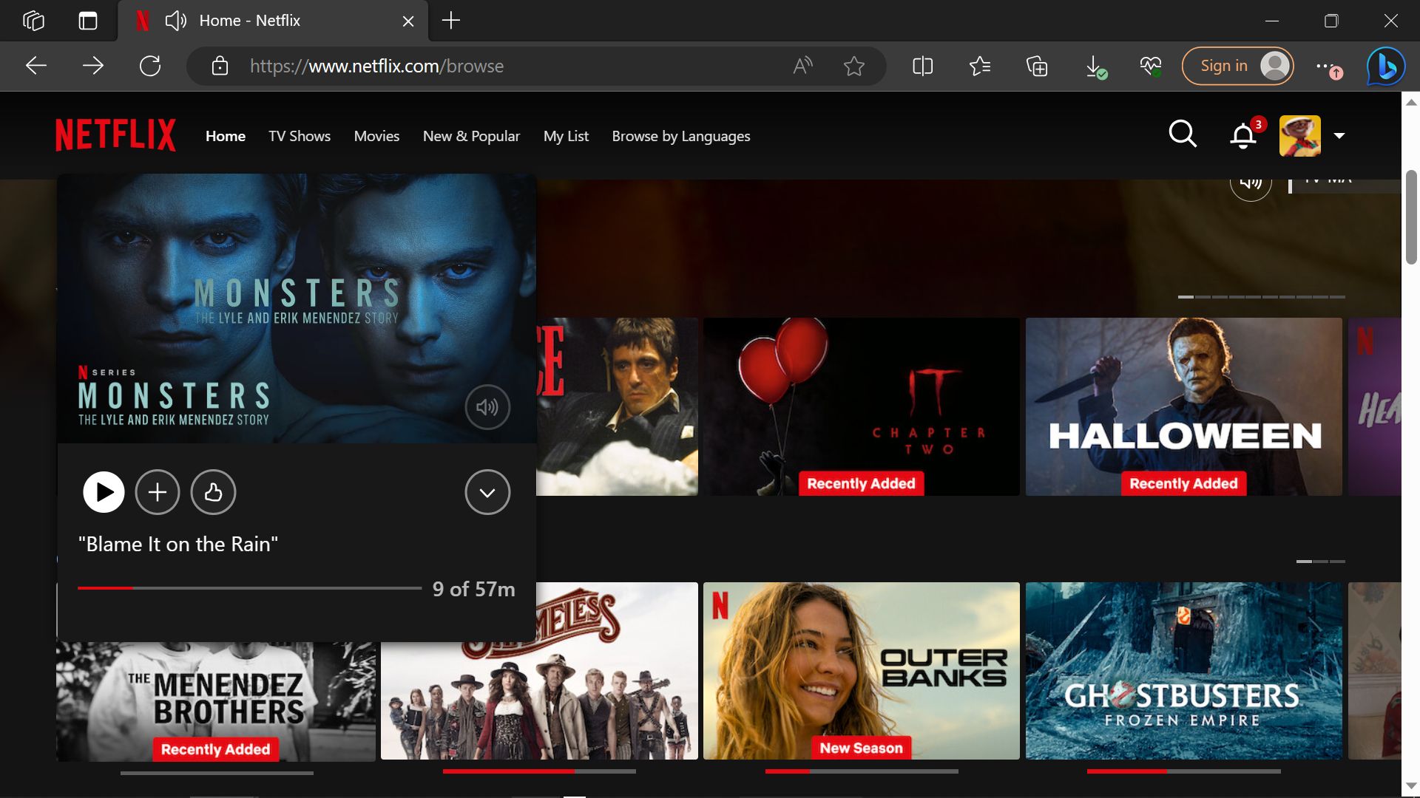Viewport: 1420px width, 798px height.
Task: Click the scrollbar down arrow
Action: click(x=1411, y=786)
